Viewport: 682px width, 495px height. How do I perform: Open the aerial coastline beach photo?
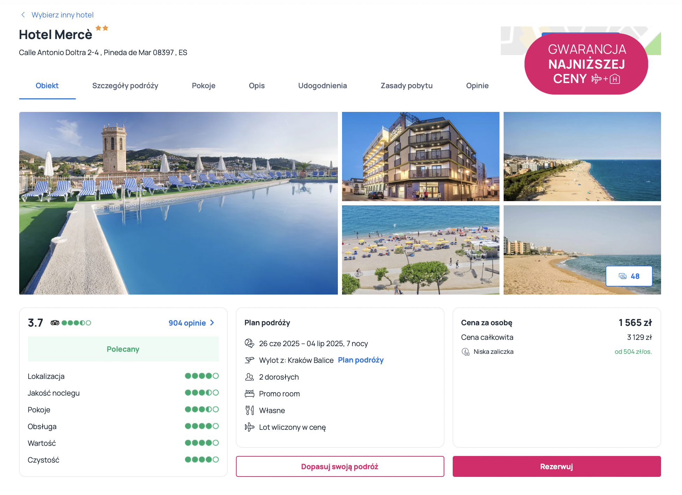582,157
